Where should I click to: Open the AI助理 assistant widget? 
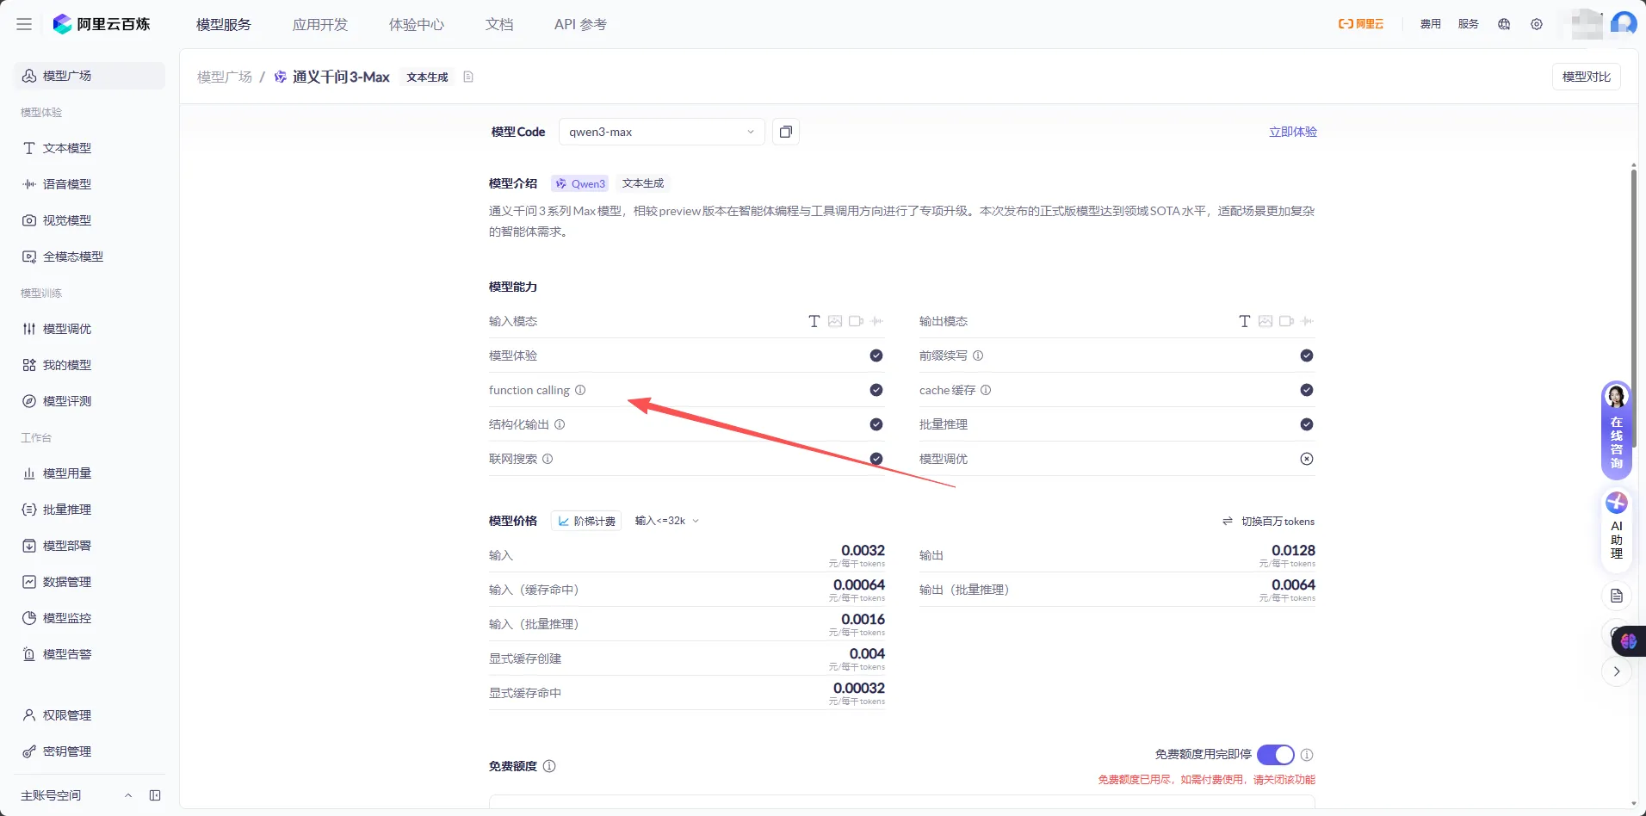1616,526
